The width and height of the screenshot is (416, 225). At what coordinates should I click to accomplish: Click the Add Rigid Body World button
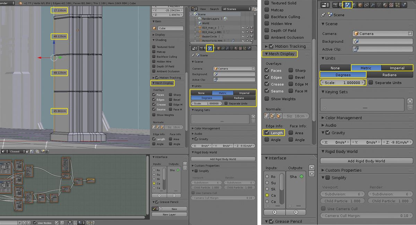click(x=366, y=161)
